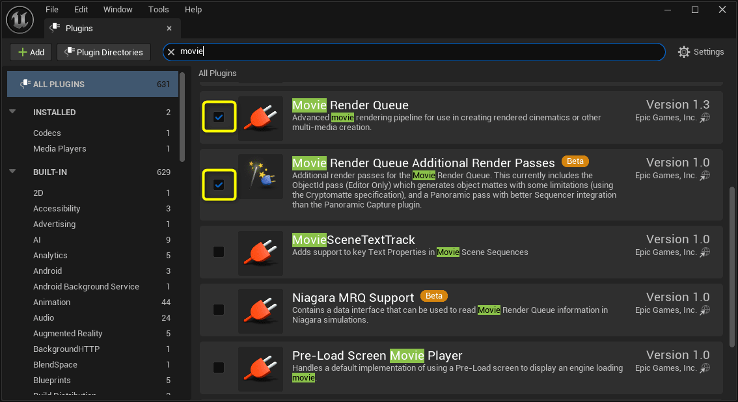Click Pre-Load Screen Movie Player plug thumbnail
The image size is (738, 402).
click(x=260, y=369)
